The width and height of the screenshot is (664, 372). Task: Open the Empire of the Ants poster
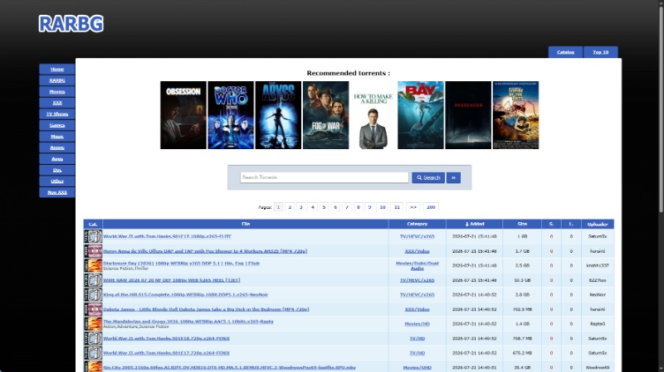(x=515, y=115)
